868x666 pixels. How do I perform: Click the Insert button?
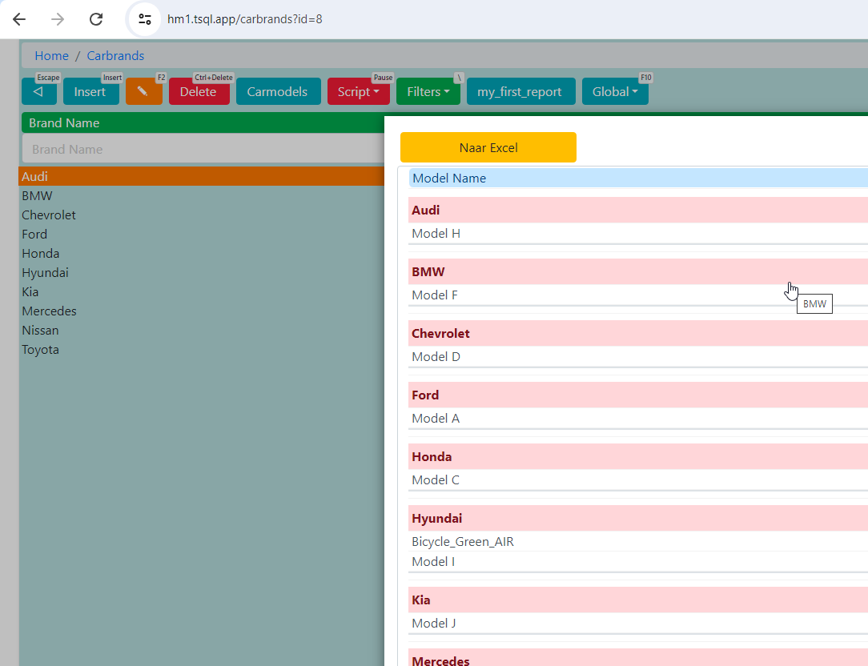(x=90, y=91)
